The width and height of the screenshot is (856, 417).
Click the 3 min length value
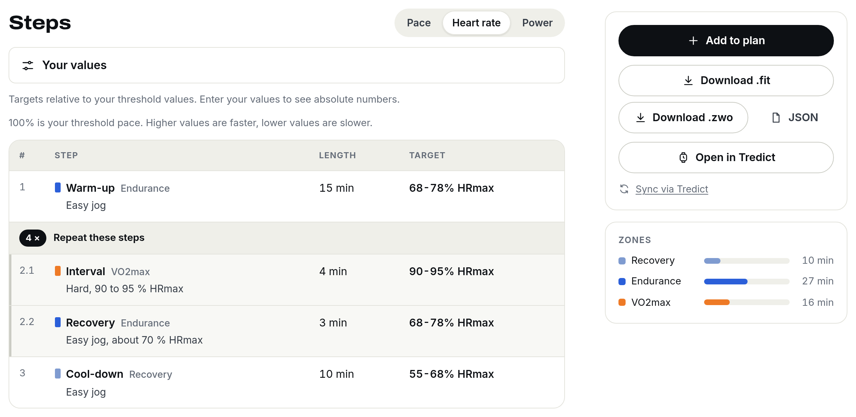coord(333,323)
